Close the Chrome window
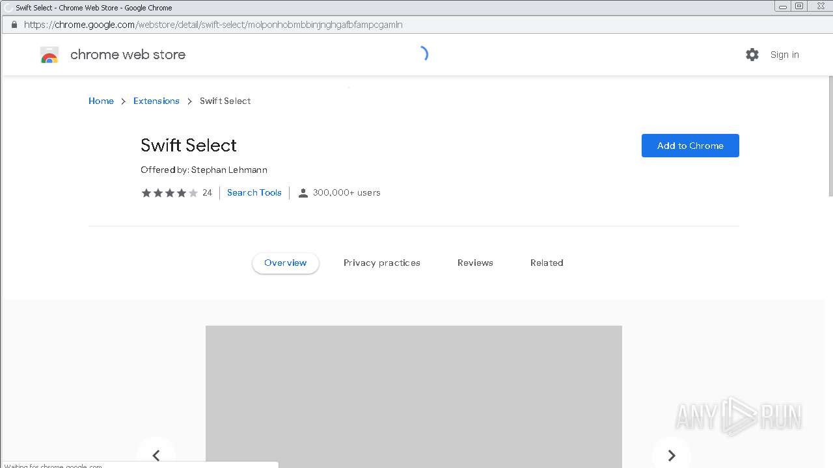The image size is (833, 468). coord(820,6)
